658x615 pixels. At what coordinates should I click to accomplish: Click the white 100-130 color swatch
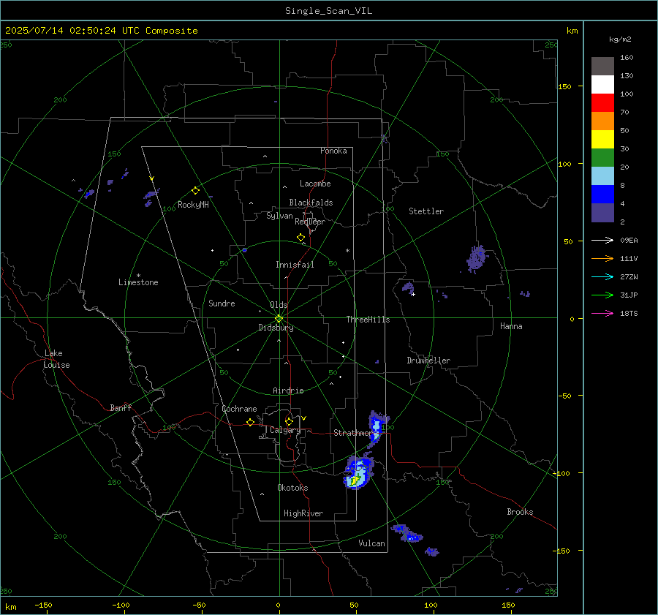(602, 85)
